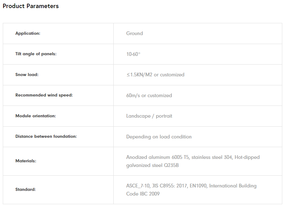Click the Materials label

26,161
